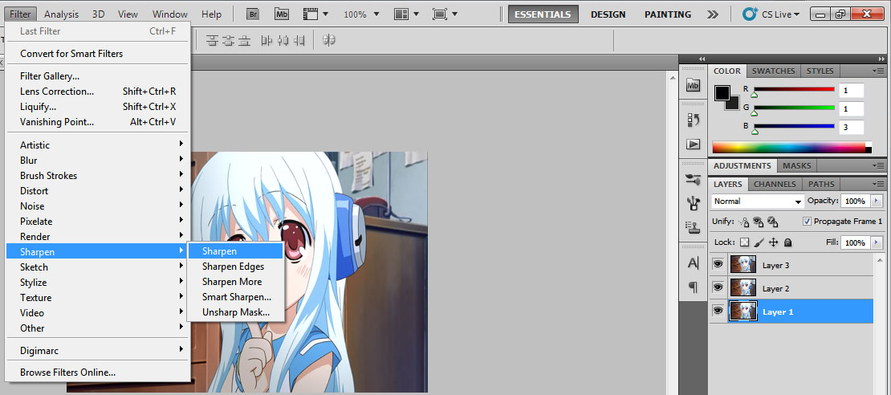Click the Screen Mode icon
891x395 pixels.
[439, 14]
